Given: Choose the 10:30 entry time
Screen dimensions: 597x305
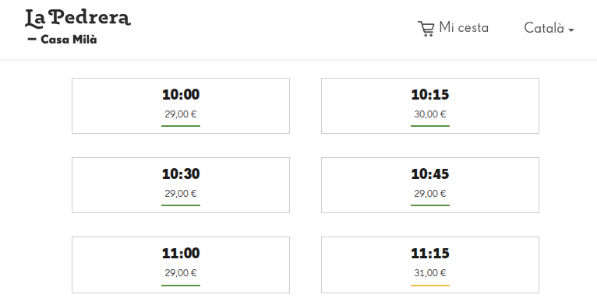Looking at the screenshot, I should (x=181, y=185).
